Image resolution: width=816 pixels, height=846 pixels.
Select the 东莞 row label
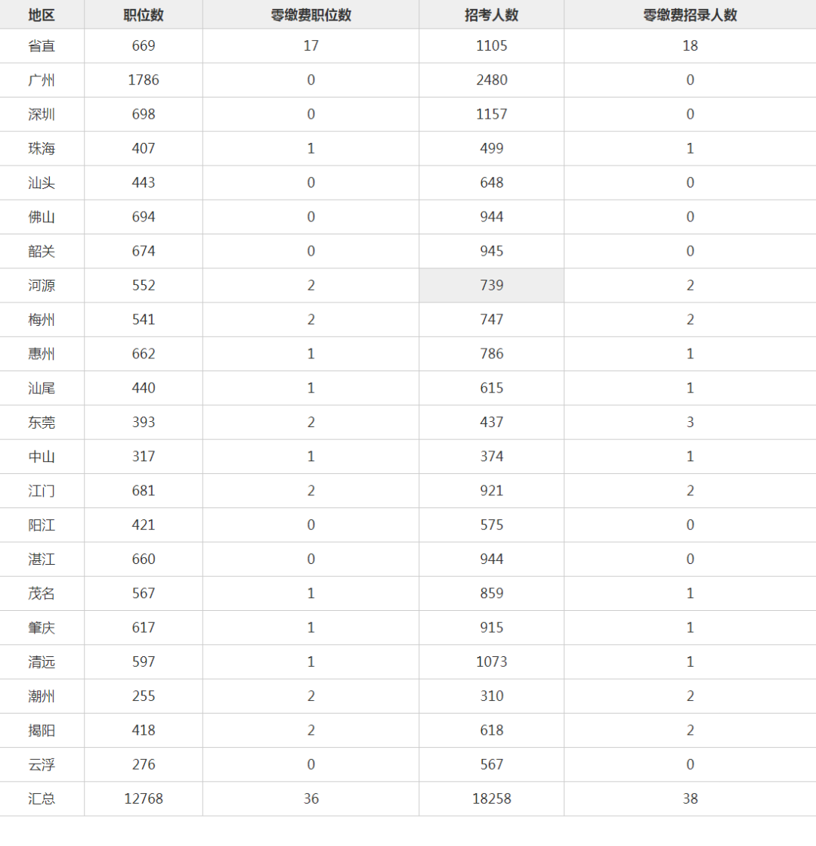click(x=42, y=423)
